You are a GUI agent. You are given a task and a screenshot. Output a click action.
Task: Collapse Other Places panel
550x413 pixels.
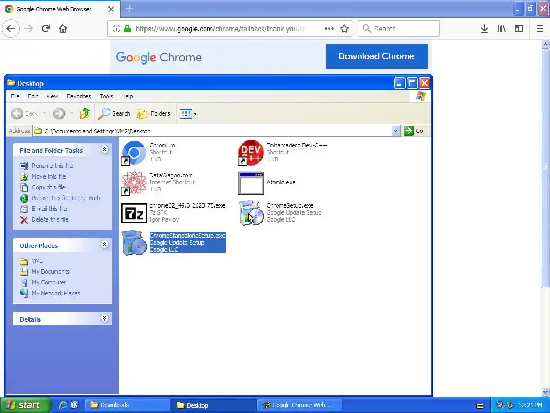click(104, 245)
